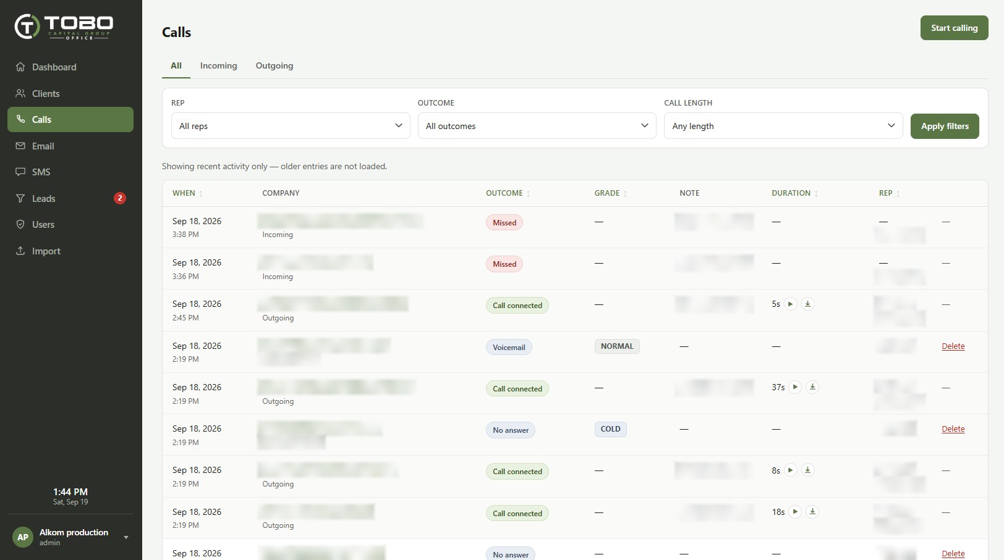Open the Import upload icon
Image resolution: width=1004 pixels, height=560 pixels.
[x=20, y=251]
